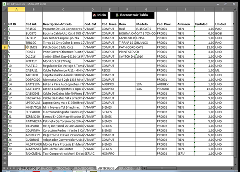The width and height of the screenshot is (240, 172).
Task: Switch to the IMPUESTOS sheet tab
Action: [x=29, y=168]
